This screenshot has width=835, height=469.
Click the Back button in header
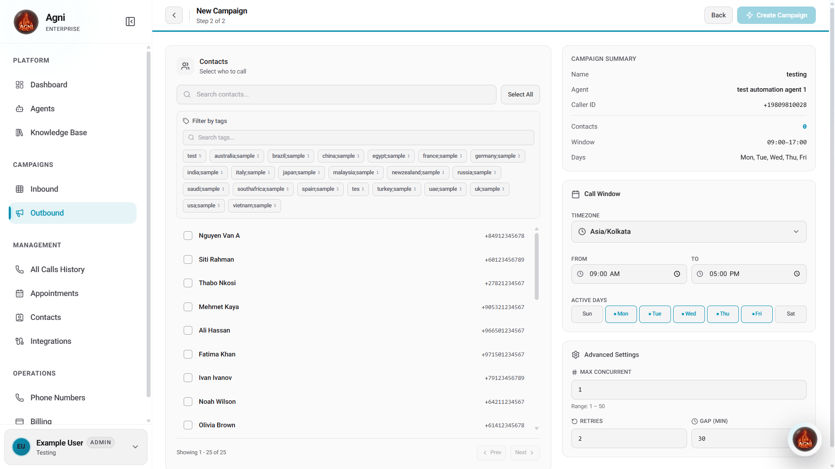pos(718,15)
